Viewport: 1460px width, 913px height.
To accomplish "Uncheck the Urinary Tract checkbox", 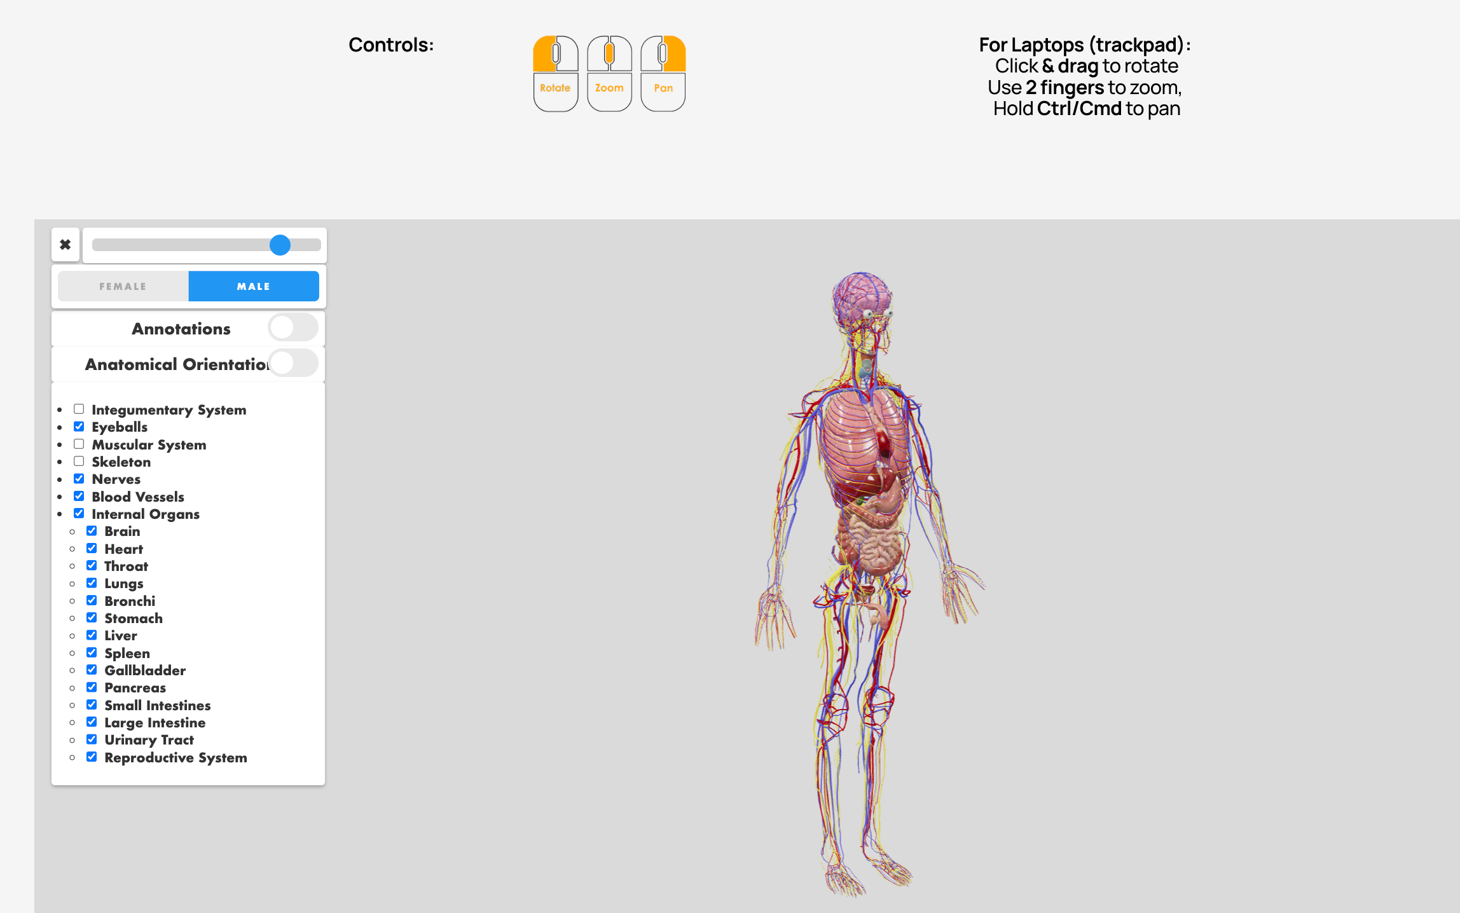I will [x=92, y=739].
